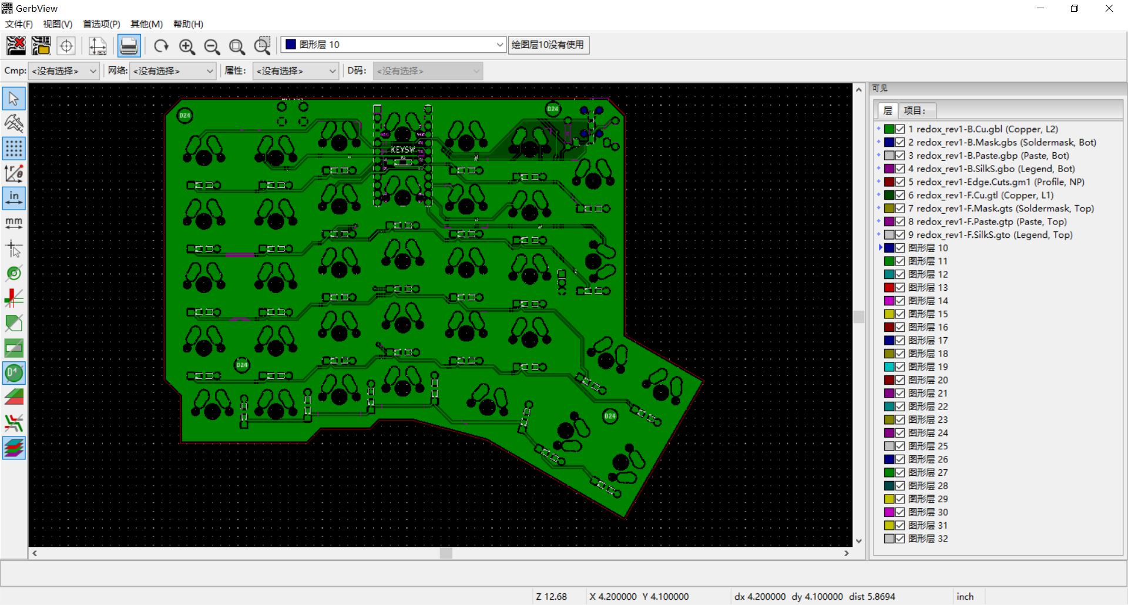Redraw the view with refresh icon
Image resolution: width=1128 pixels, height=605 pixels.
point(161,46)
